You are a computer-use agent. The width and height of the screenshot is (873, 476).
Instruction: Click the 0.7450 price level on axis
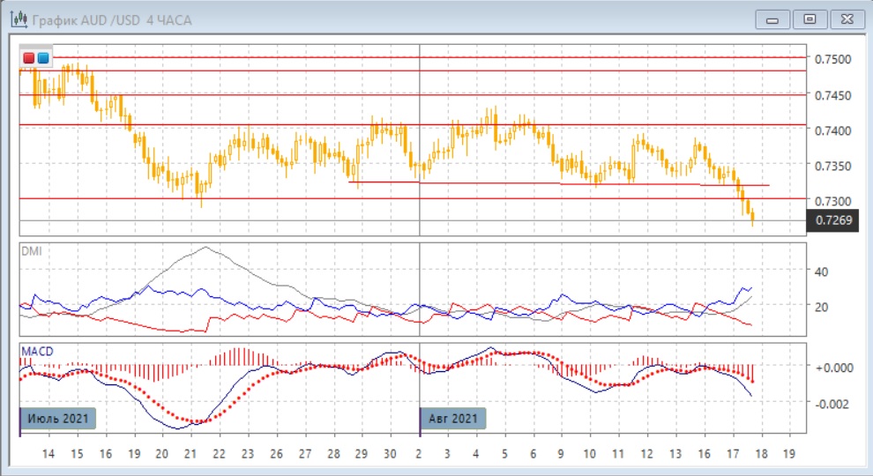[832, 95]
